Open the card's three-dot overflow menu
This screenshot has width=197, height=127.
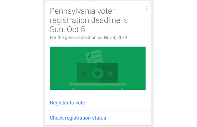click(x=147, y=9)
